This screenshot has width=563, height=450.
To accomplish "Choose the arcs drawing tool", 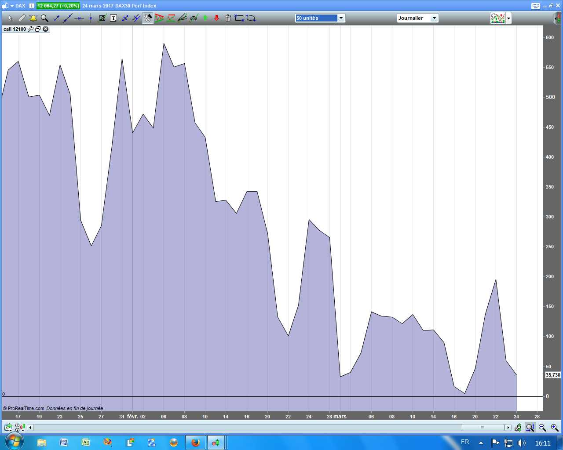I will 194,18.
